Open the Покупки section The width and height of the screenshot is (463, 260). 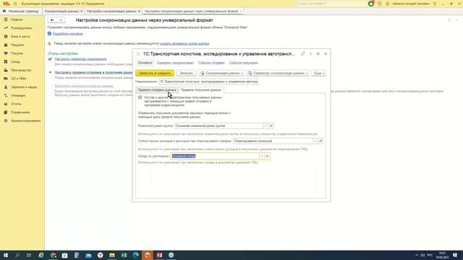17,53
